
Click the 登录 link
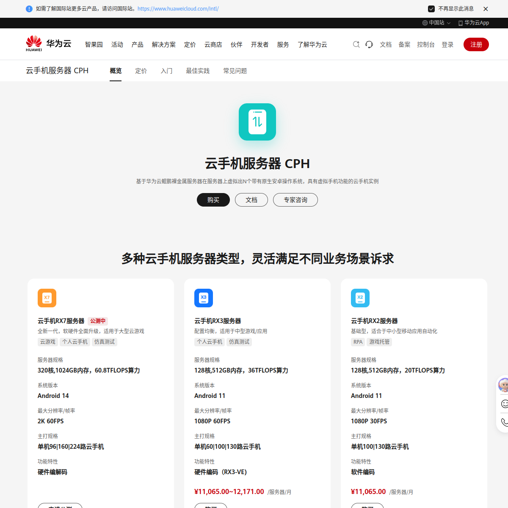pos(447,44)
